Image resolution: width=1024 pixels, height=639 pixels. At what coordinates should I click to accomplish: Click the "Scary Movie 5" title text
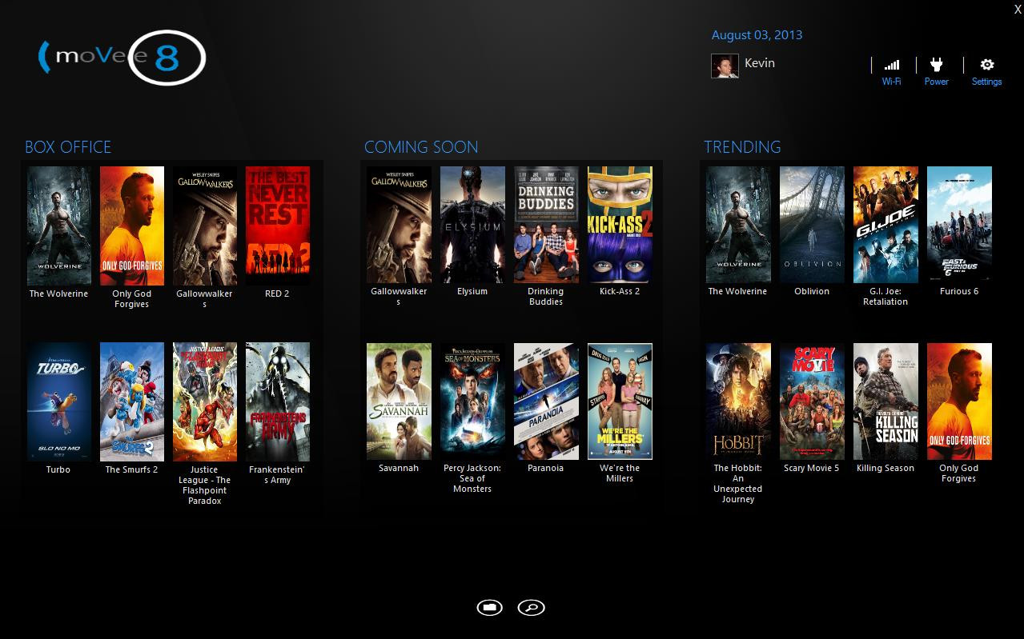tap(812, 468)
